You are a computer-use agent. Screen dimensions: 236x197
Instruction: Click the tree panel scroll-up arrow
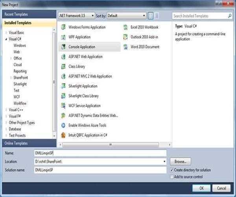pos(54,30)
